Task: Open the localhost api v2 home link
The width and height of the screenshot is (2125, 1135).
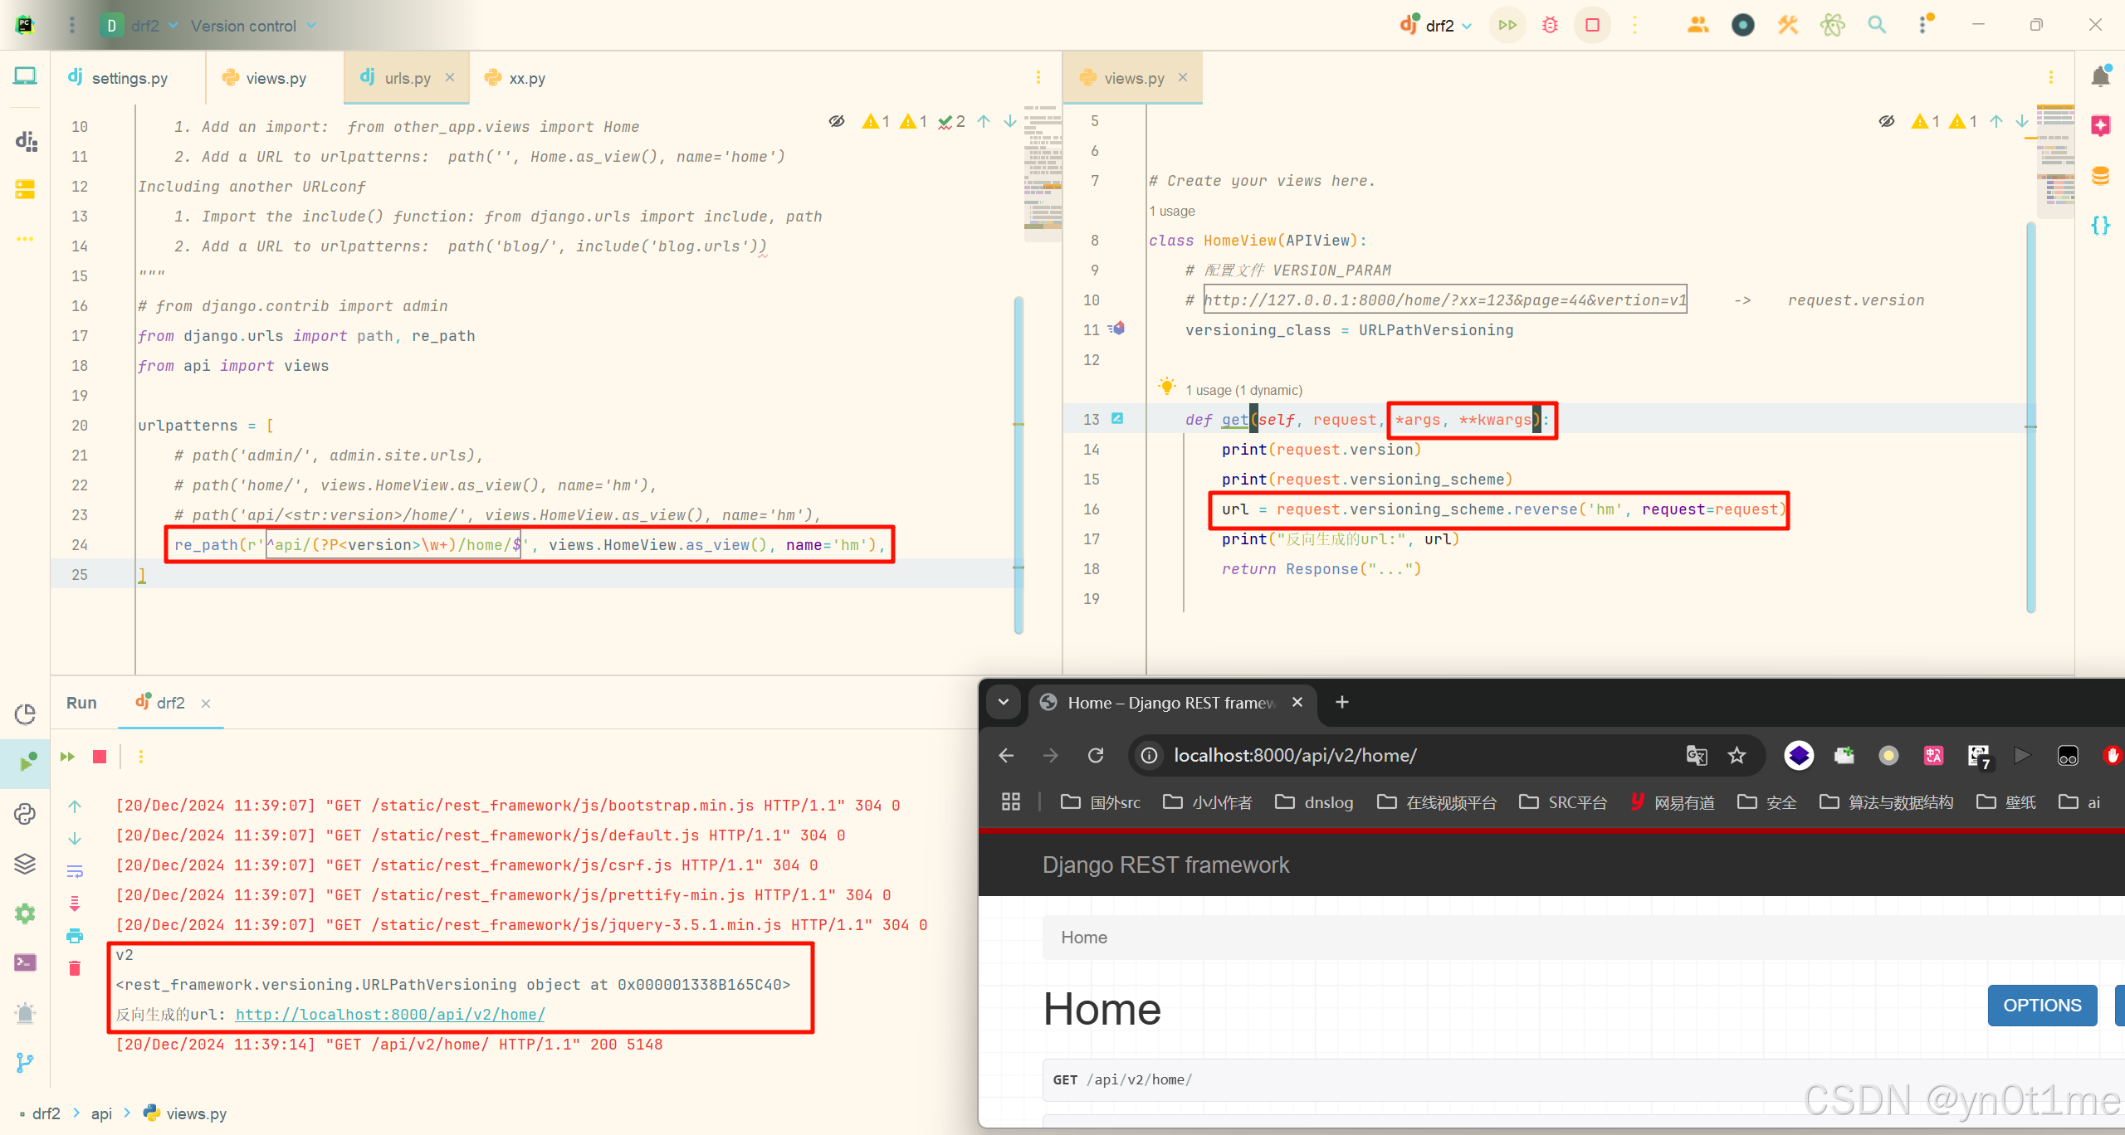Action: pos(390,1015)
